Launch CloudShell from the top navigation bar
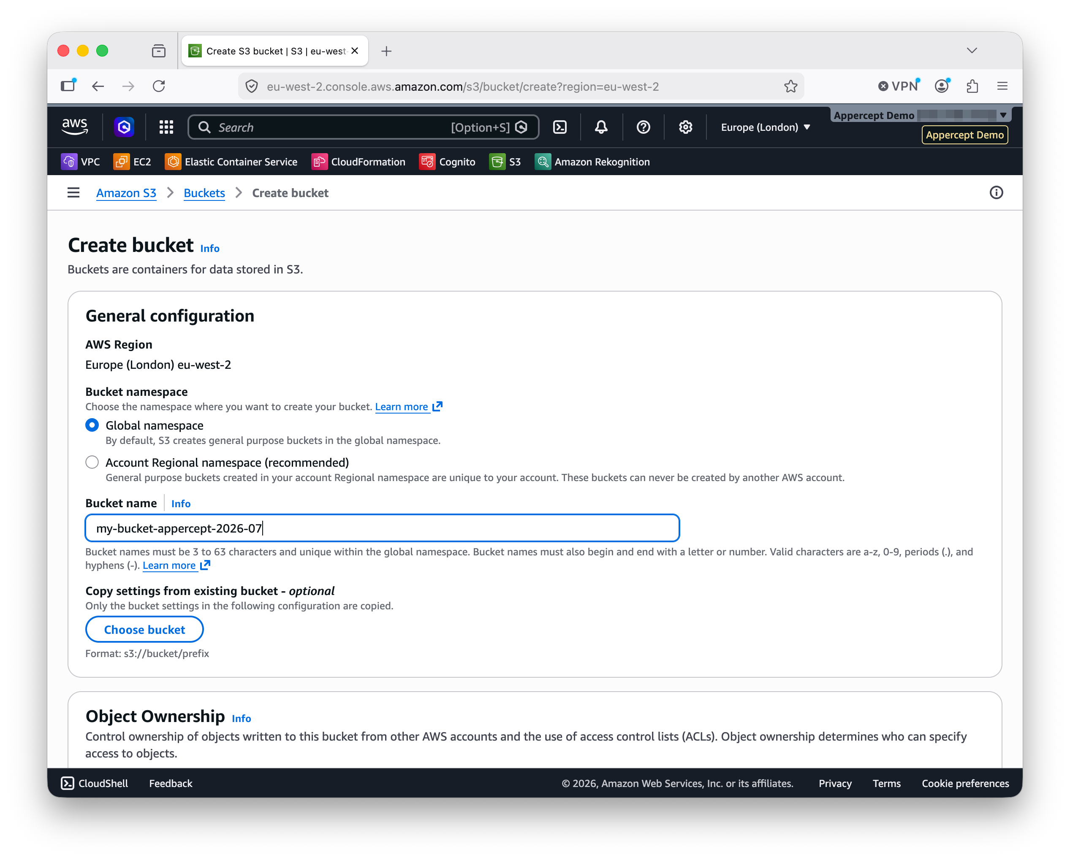 560,127
